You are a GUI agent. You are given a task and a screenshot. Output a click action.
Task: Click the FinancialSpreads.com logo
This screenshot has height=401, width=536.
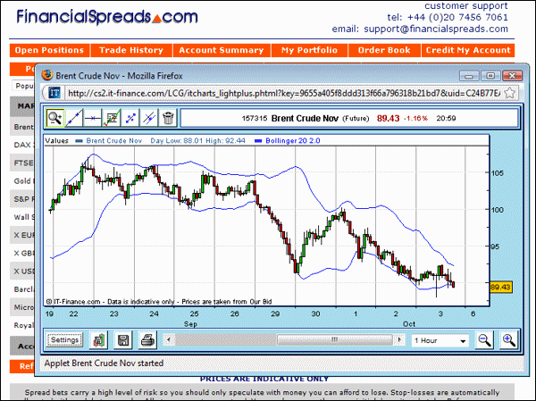pos(107,16)
